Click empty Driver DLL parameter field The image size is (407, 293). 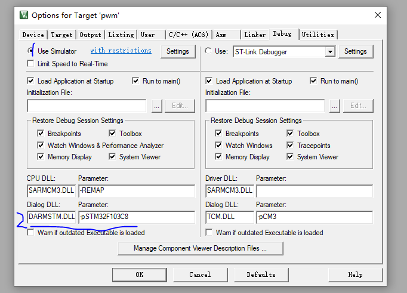[314, 191]
